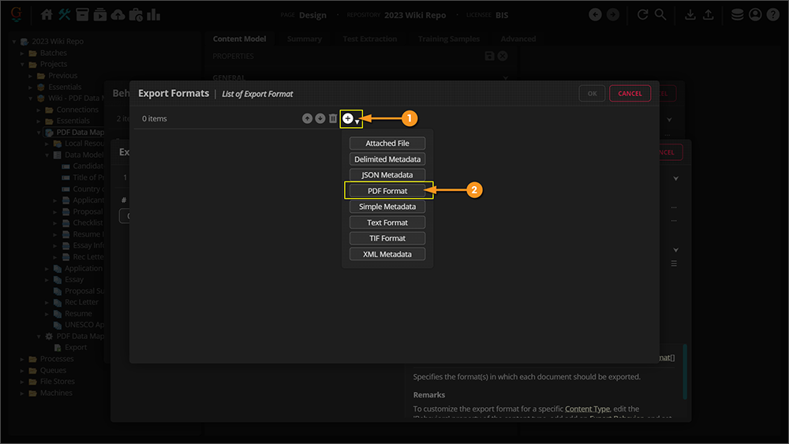Click the user account icon
The image size is (789, 444).
click(755, 15)
